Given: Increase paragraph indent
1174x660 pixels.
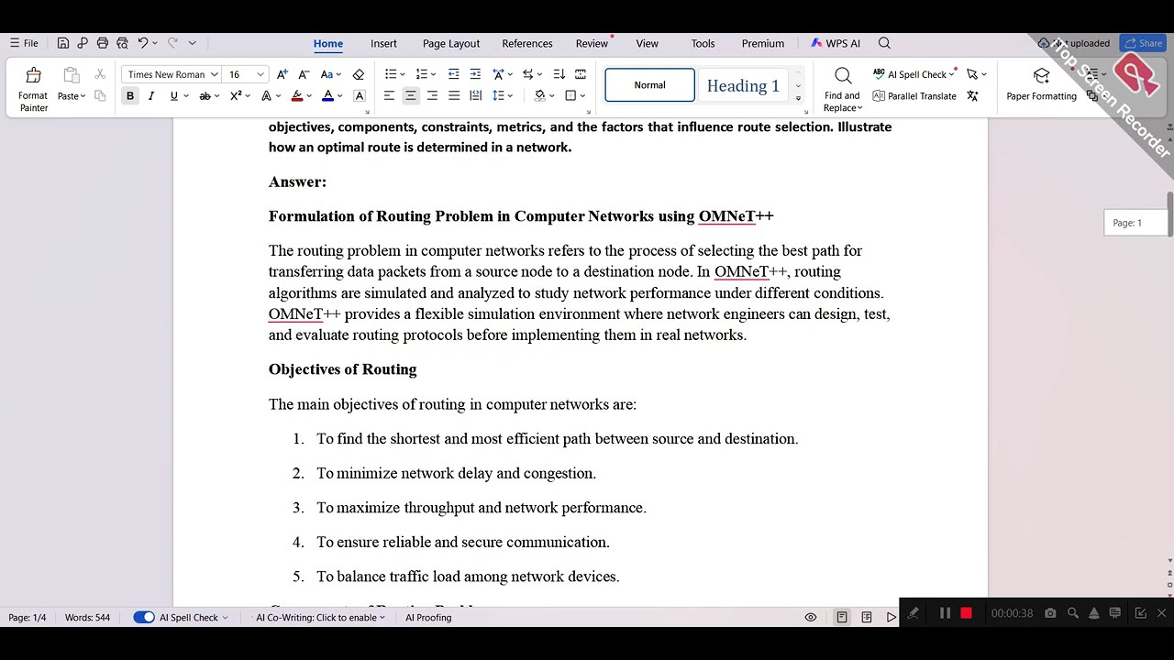Looking at the screenshot, I should point(475,74).
